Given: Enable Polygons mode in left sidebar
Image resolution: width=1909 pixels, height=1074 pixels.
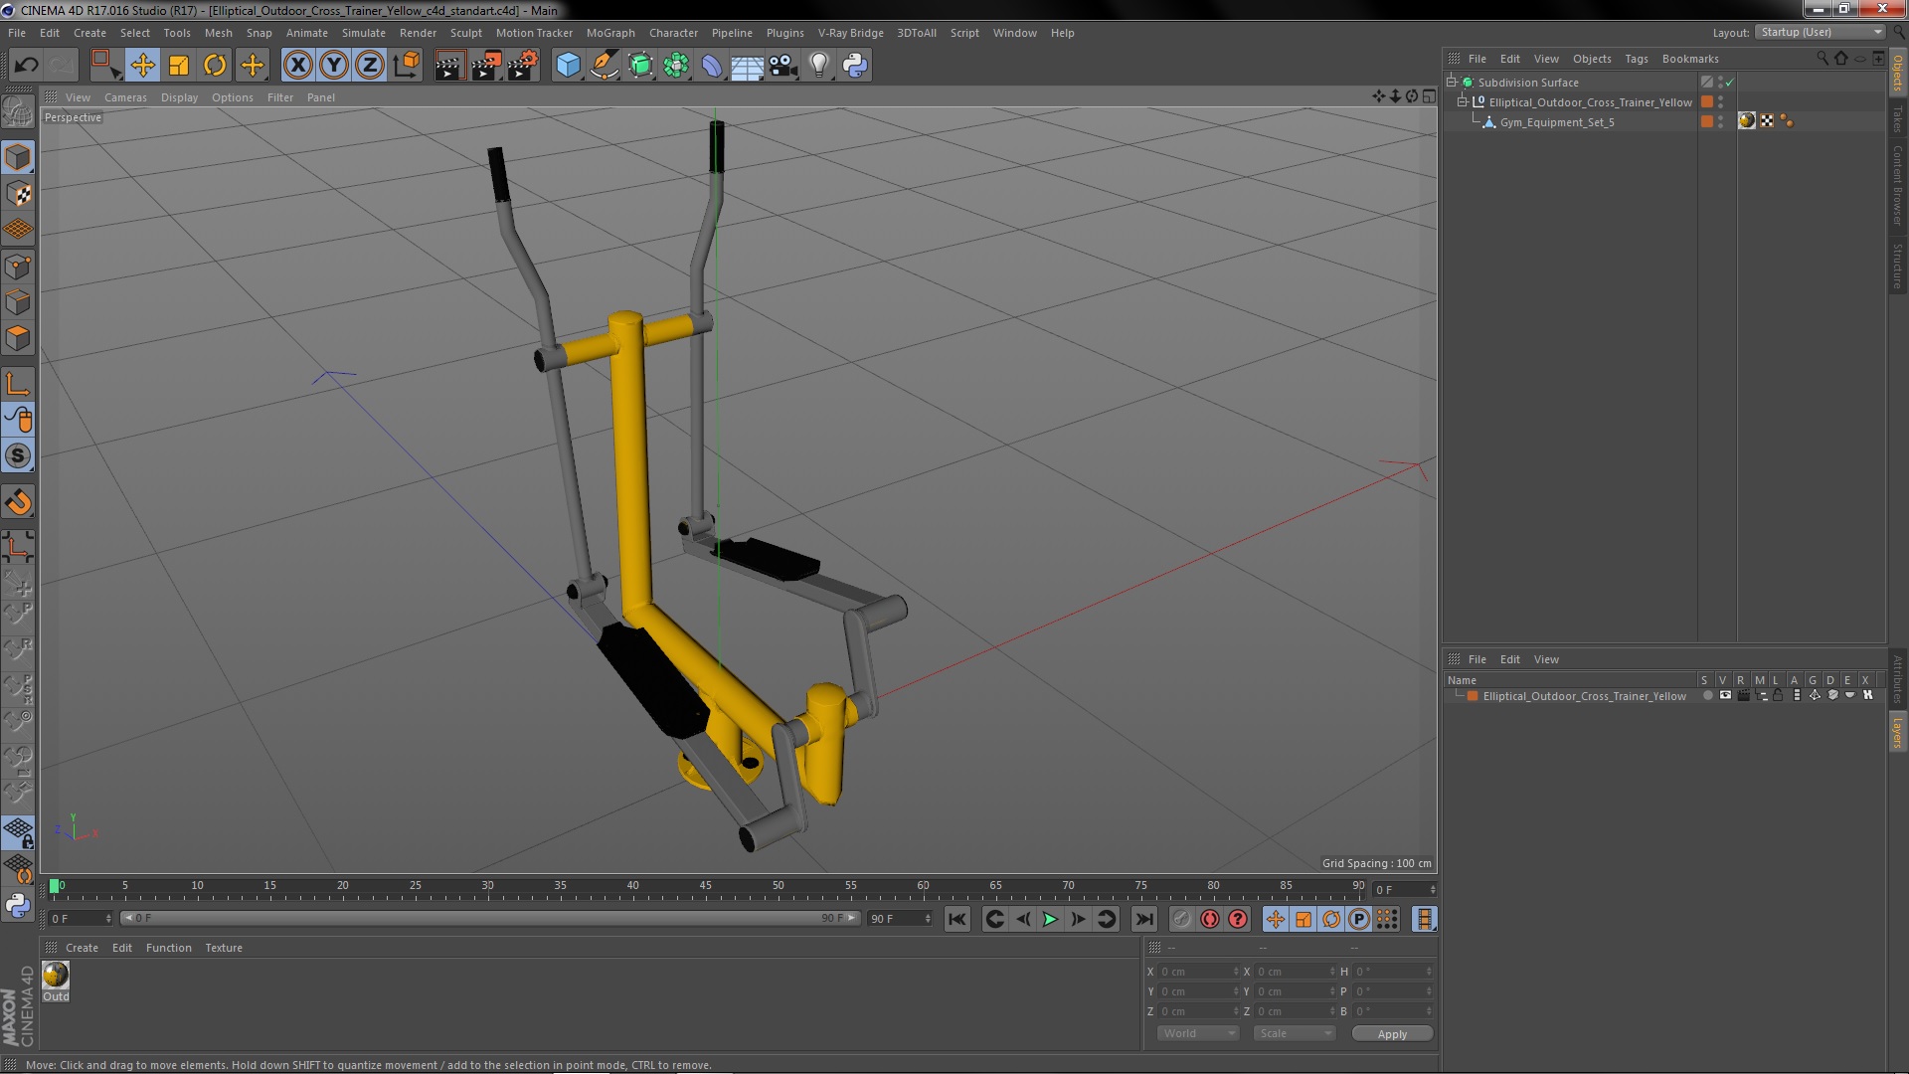Looking at the screenshot, I should (x=18, y=338).
